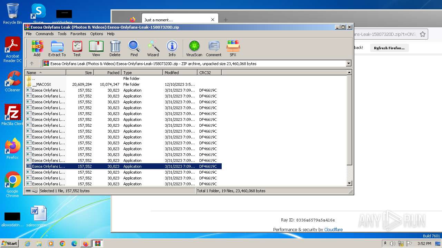The height and width of the screenshot is (248, 442).
Task: Open a new Firefox tab
Action: tap(225, 20)
